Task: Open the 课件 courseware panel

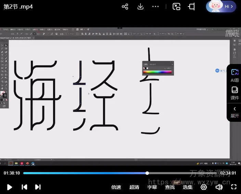Action: 234,93
